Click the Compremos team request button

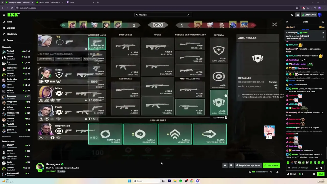click(x=45, y=59)
